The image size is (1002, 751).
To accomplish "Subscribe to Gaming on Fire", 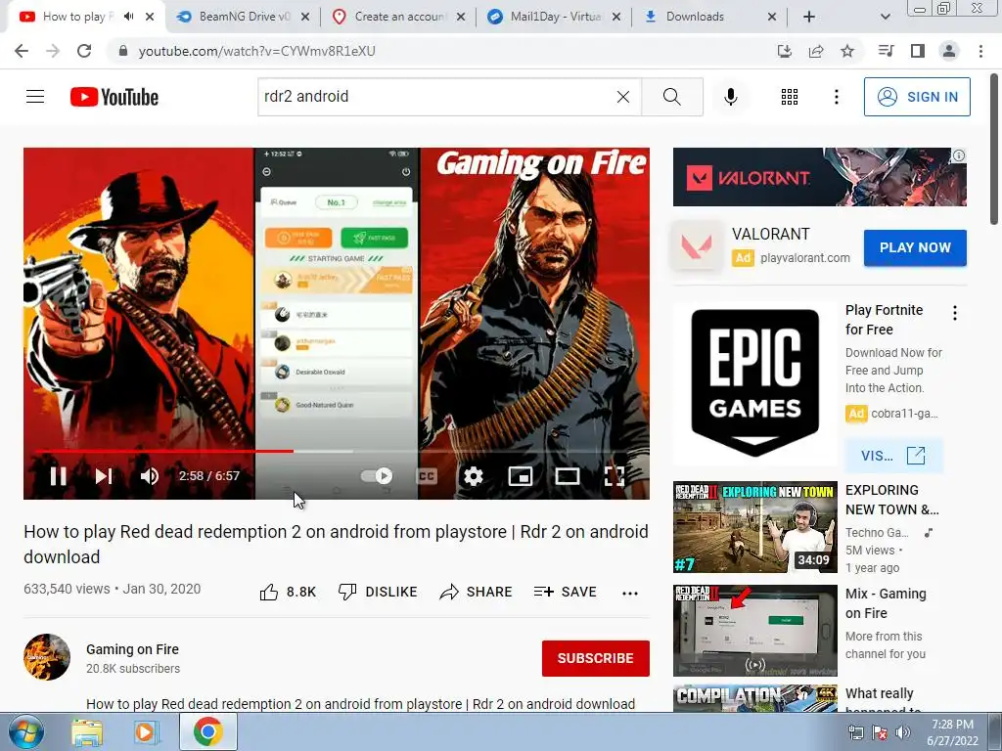I will (596, 658).
